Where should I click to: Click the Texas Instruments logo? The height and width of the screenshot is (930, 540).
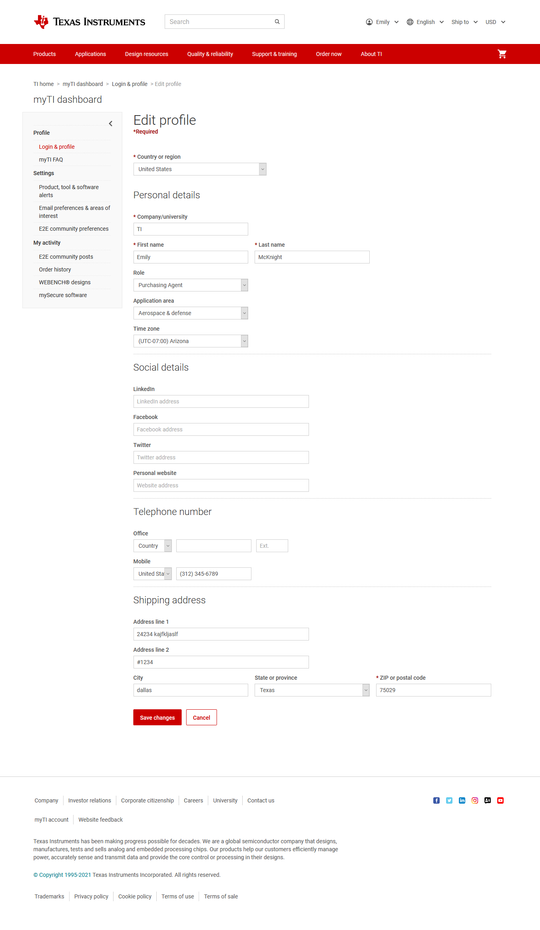coord(90,22)
